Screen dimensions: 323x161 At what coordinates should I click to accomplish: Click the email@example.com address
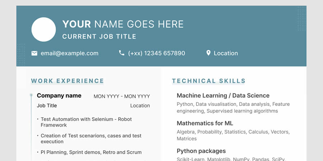[x=69, y=53]
